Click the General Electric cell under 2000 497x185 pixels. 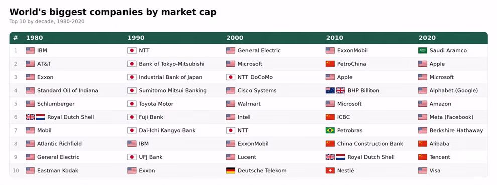click(x=259, y=51)
